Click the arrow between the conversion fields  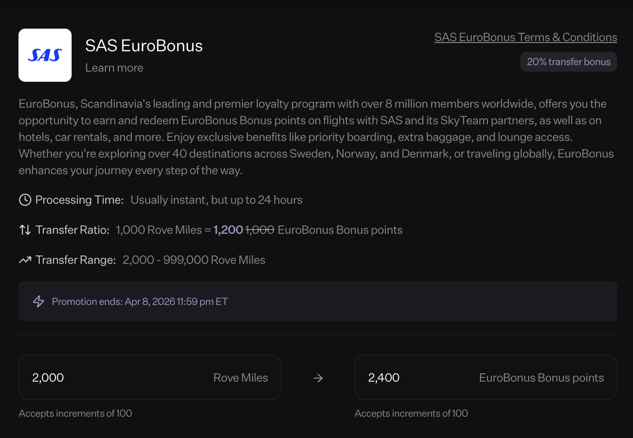[318, 377]
